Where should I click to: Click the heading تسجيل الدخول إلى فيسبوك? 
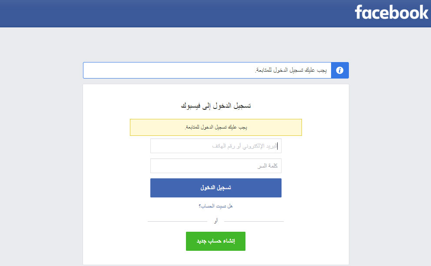[215, 105]
